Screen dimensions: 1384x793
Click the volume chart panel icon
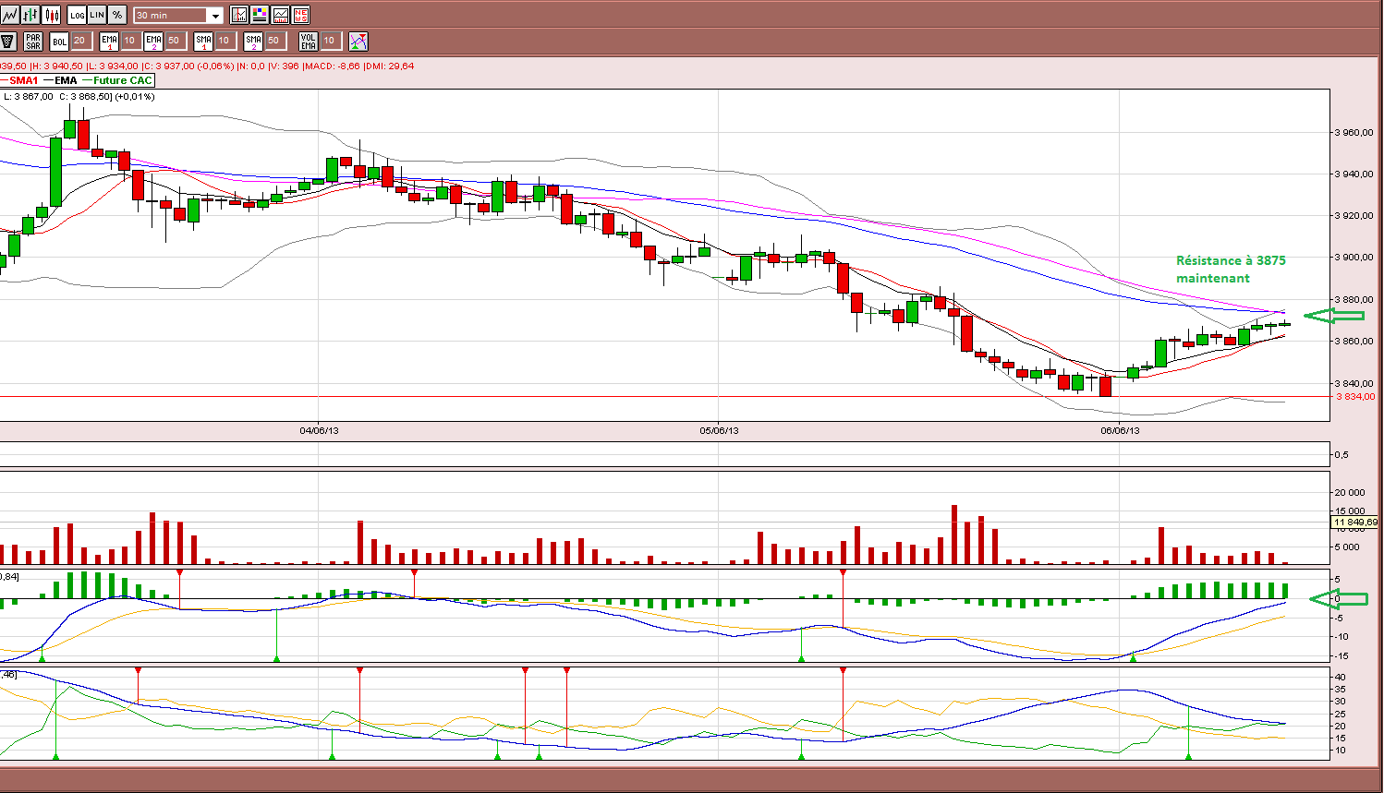tap(280, 15)
